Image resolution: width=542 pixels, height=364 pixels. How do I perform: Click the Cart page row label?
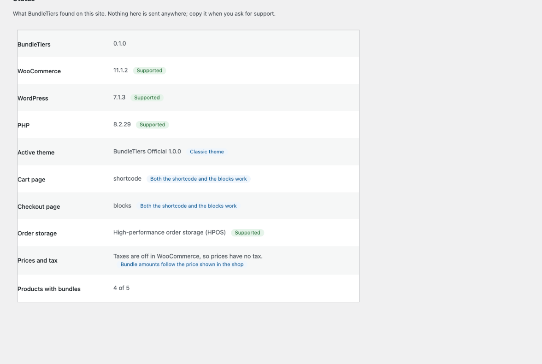click(31, 179)
